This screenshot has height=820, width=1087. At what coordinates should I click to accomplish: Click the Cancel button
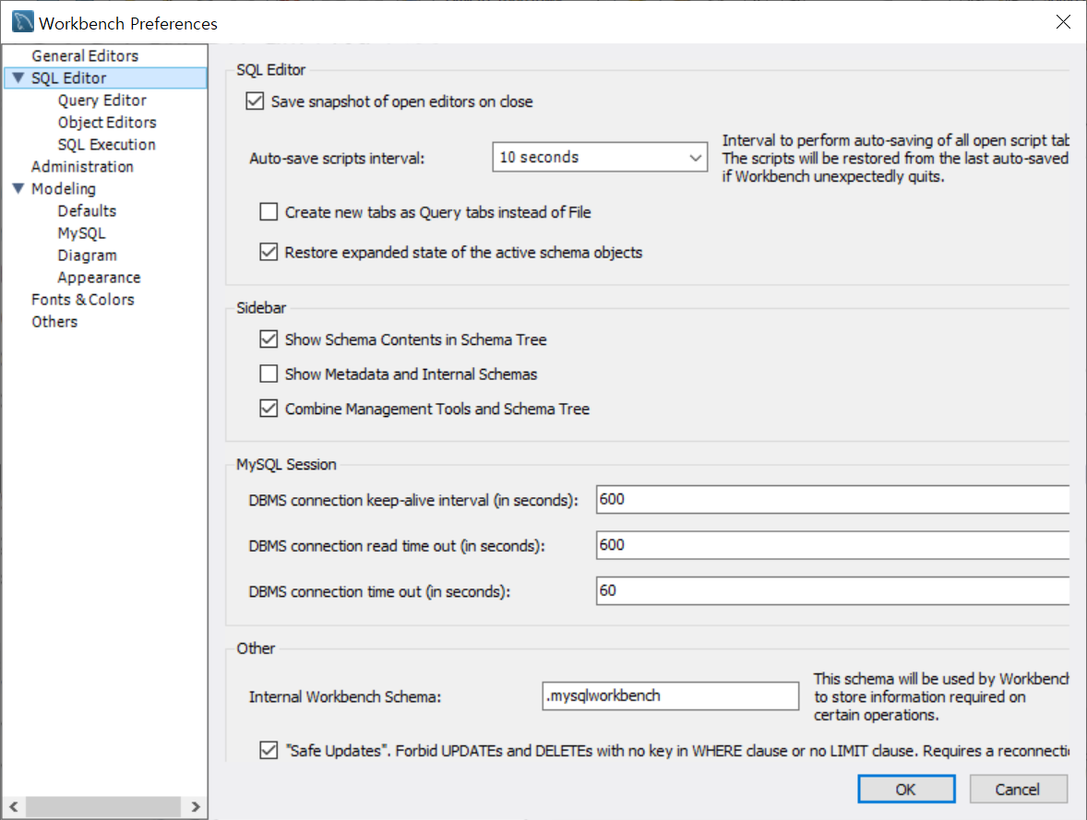(x=1018, y=789)
